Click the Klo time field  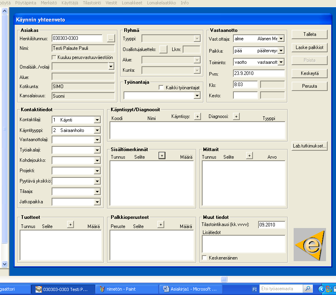point(245,85)
